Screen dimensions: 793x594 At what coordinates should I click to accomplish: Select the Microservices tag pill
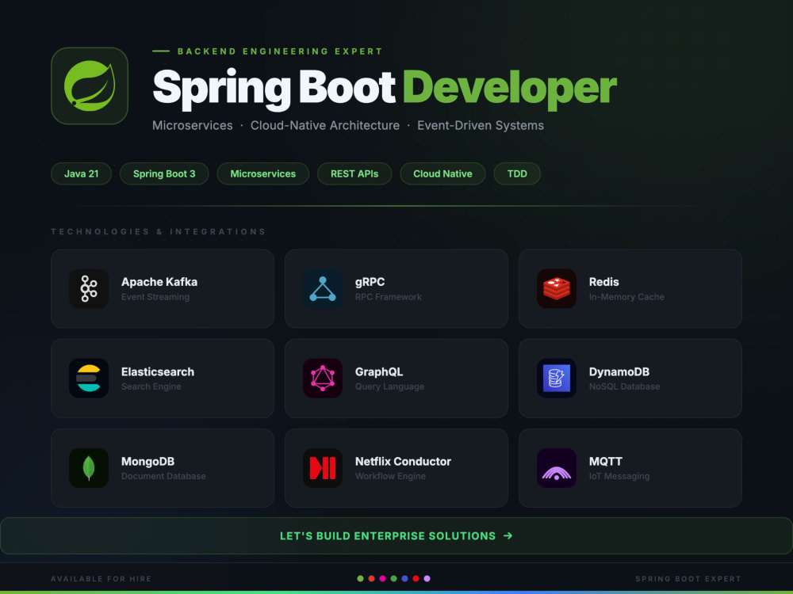(x=263, y=173)
